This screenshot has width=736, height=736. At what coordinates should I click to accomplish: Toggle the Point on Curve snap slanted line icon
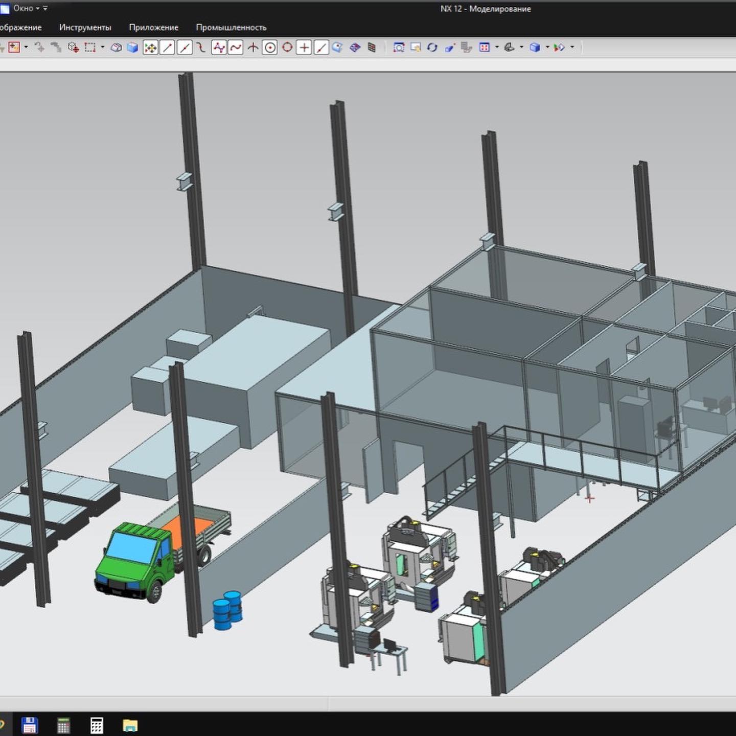tap(321, 48)
